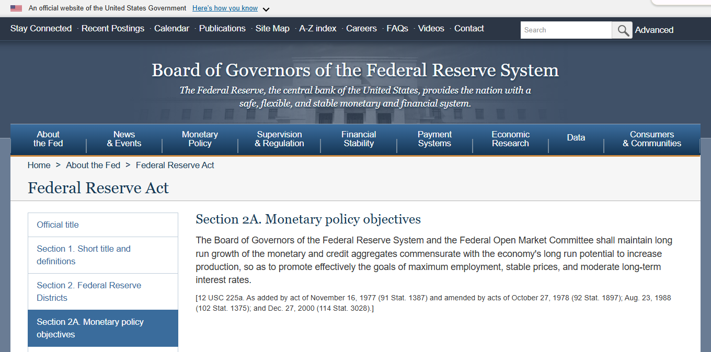Go to Recent Postings
Image resolution: width=711 pixels, height=352 pixels.
point(113,28)
